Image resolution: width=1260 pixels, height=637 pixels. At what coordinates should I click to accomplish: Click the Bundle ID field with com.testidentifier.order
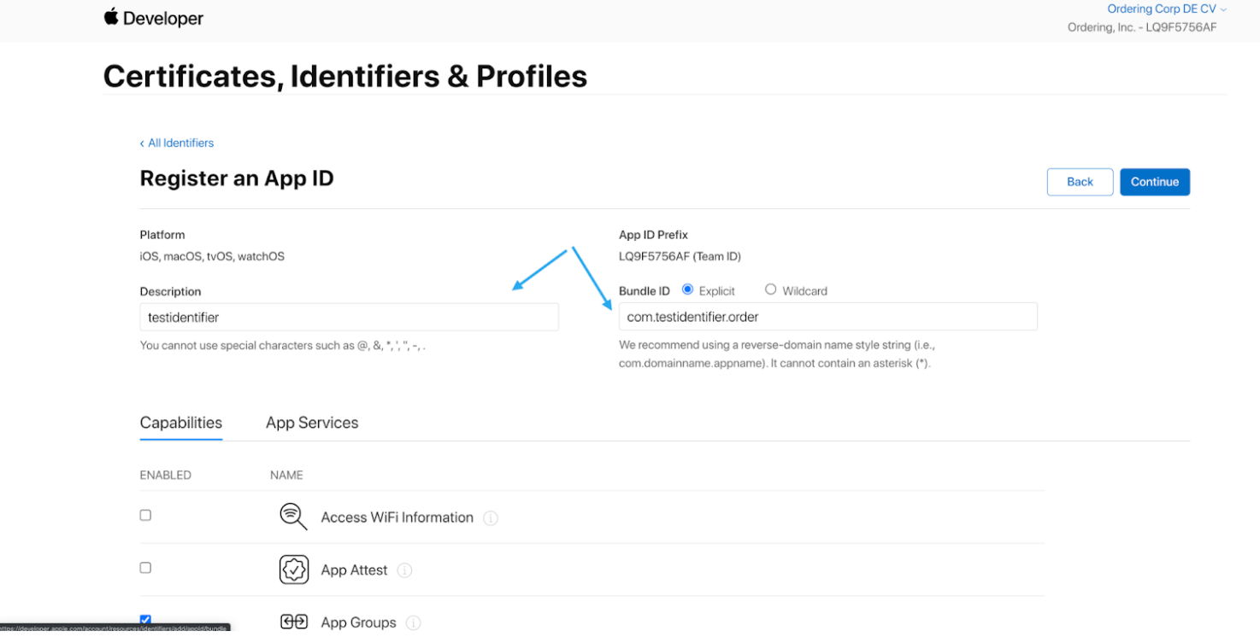pos(828,317)
